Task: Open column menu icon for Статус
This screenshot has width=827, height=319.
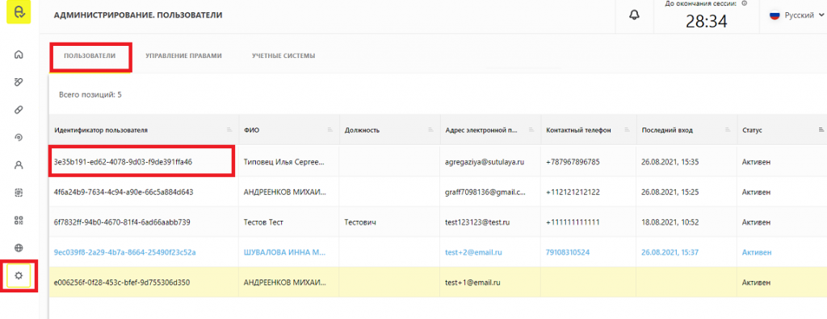Action: pyautogui.click(x=821, y=130)
